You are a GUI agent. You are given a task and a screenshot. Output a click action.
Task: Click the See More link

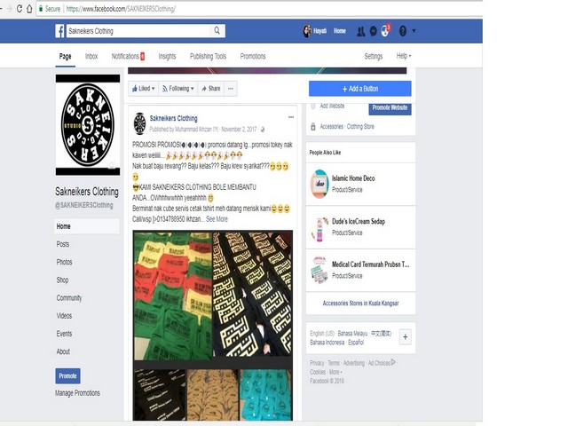(217, 219)
